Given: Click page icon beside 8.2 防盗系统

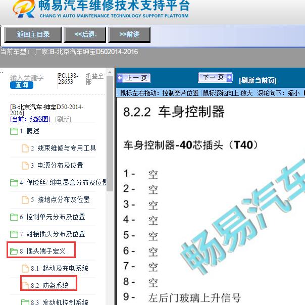Looking at the screenshot, I should click(x=25, y=285).
